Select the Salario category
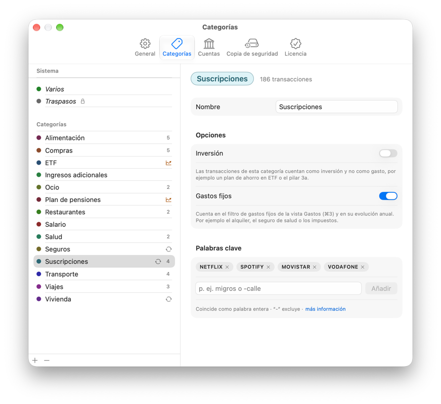The width and height of the screenshot is (441, 404). 104,224
